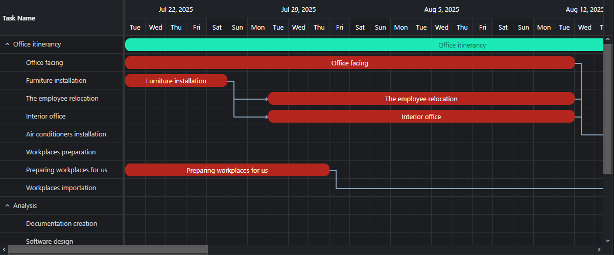Select the Workplaces importation task row
Screen dimensions: 614x255
click(61, 188)
